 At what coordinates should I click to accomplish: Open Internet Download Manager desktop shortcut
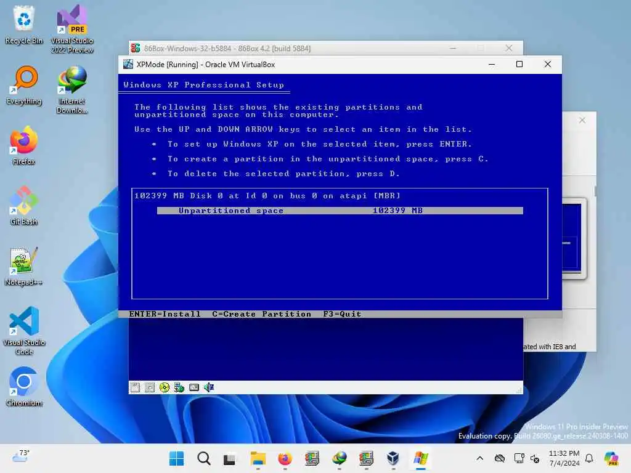click(72, 89)
